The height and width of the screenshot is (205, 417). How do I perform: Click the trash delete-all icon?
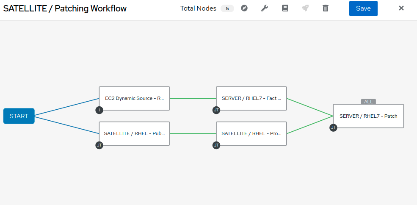click(x=326, y=8)
